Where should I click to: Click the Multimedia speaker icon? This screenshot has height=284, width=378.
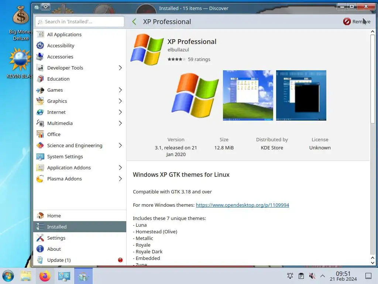(40, 124)
